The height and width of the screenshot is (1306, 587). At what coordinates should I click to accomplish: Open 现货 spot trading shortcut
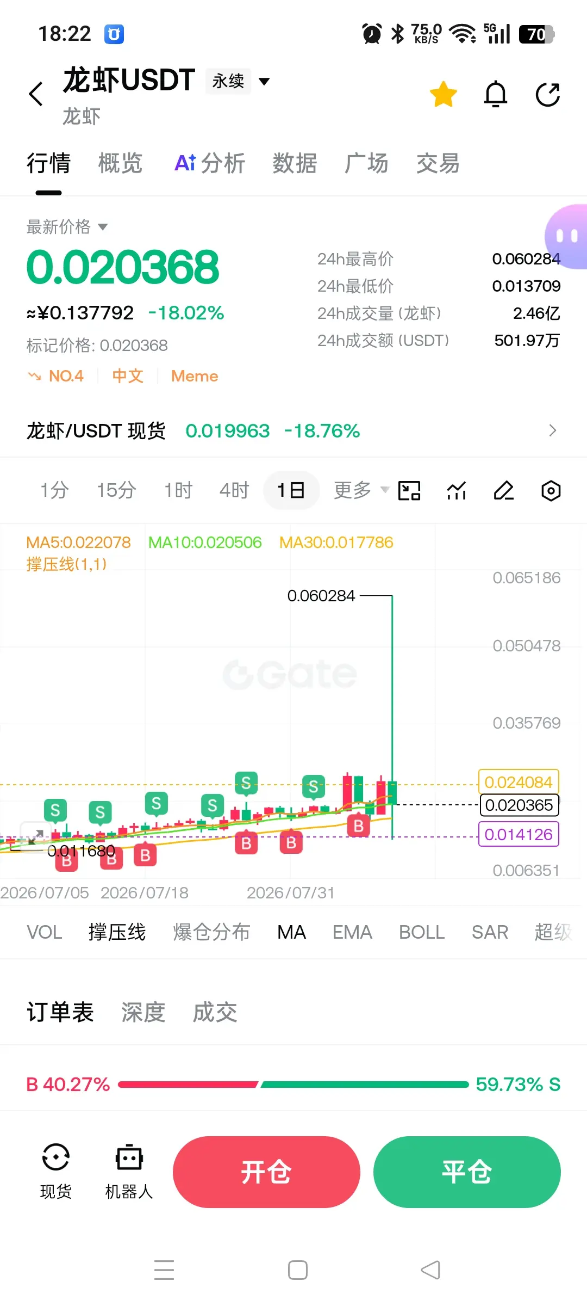click(55, 1171)
